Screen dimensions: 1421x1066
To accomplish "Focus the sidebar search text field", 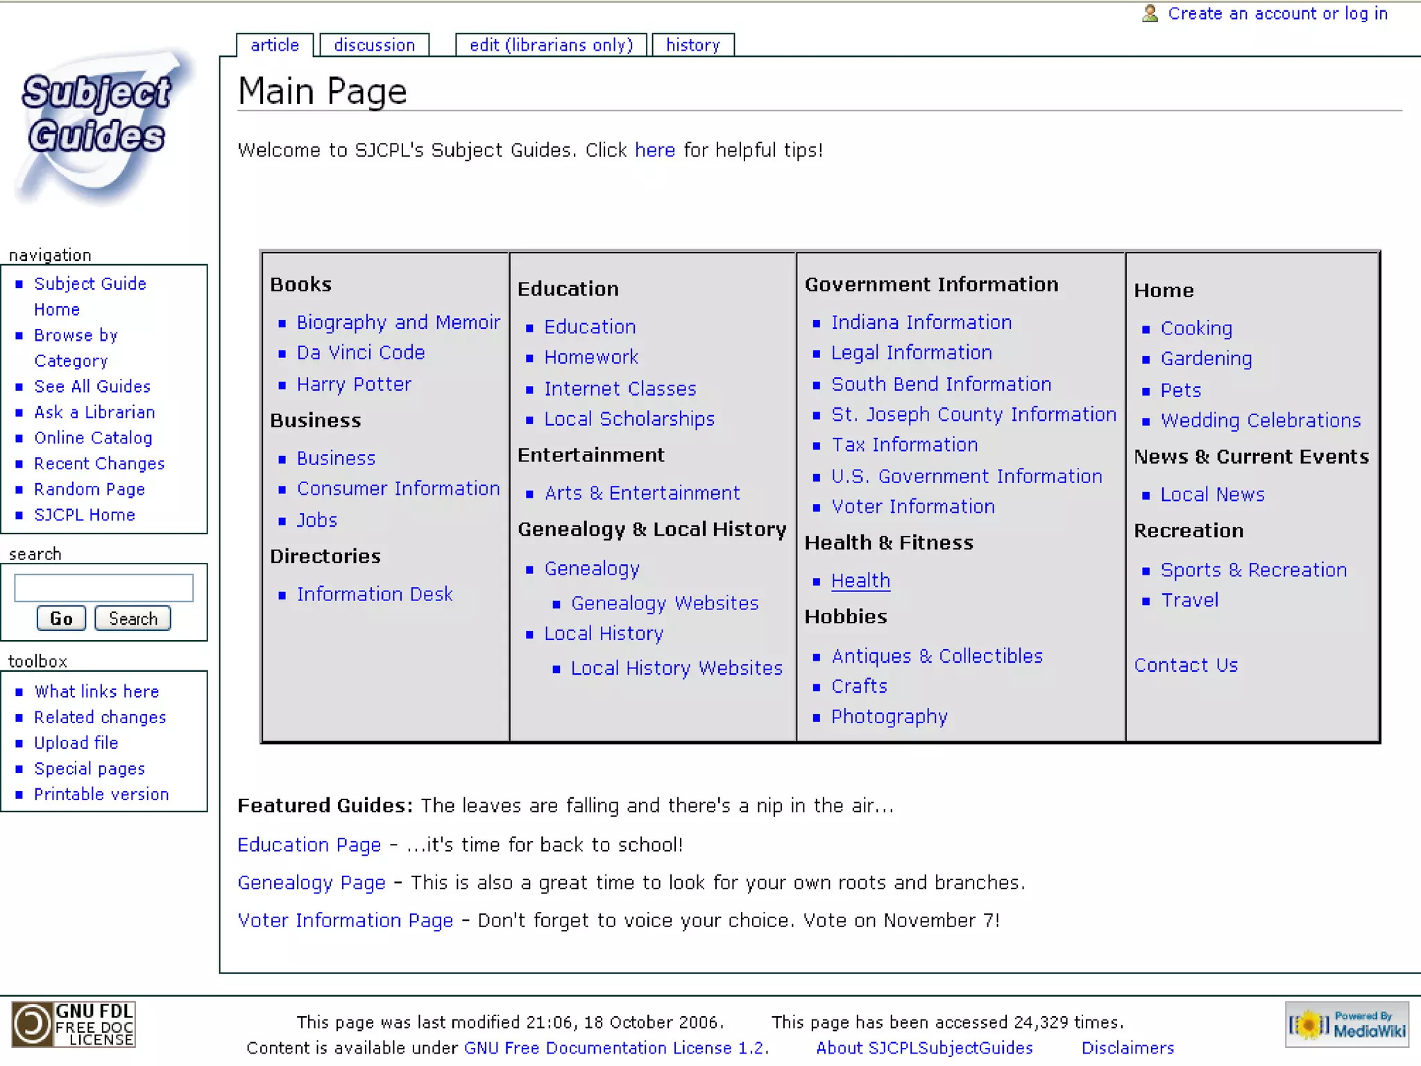I will pos(103,588).
